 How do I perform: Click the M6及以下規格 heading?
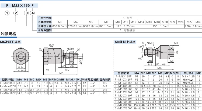click(x=11, y=42)
